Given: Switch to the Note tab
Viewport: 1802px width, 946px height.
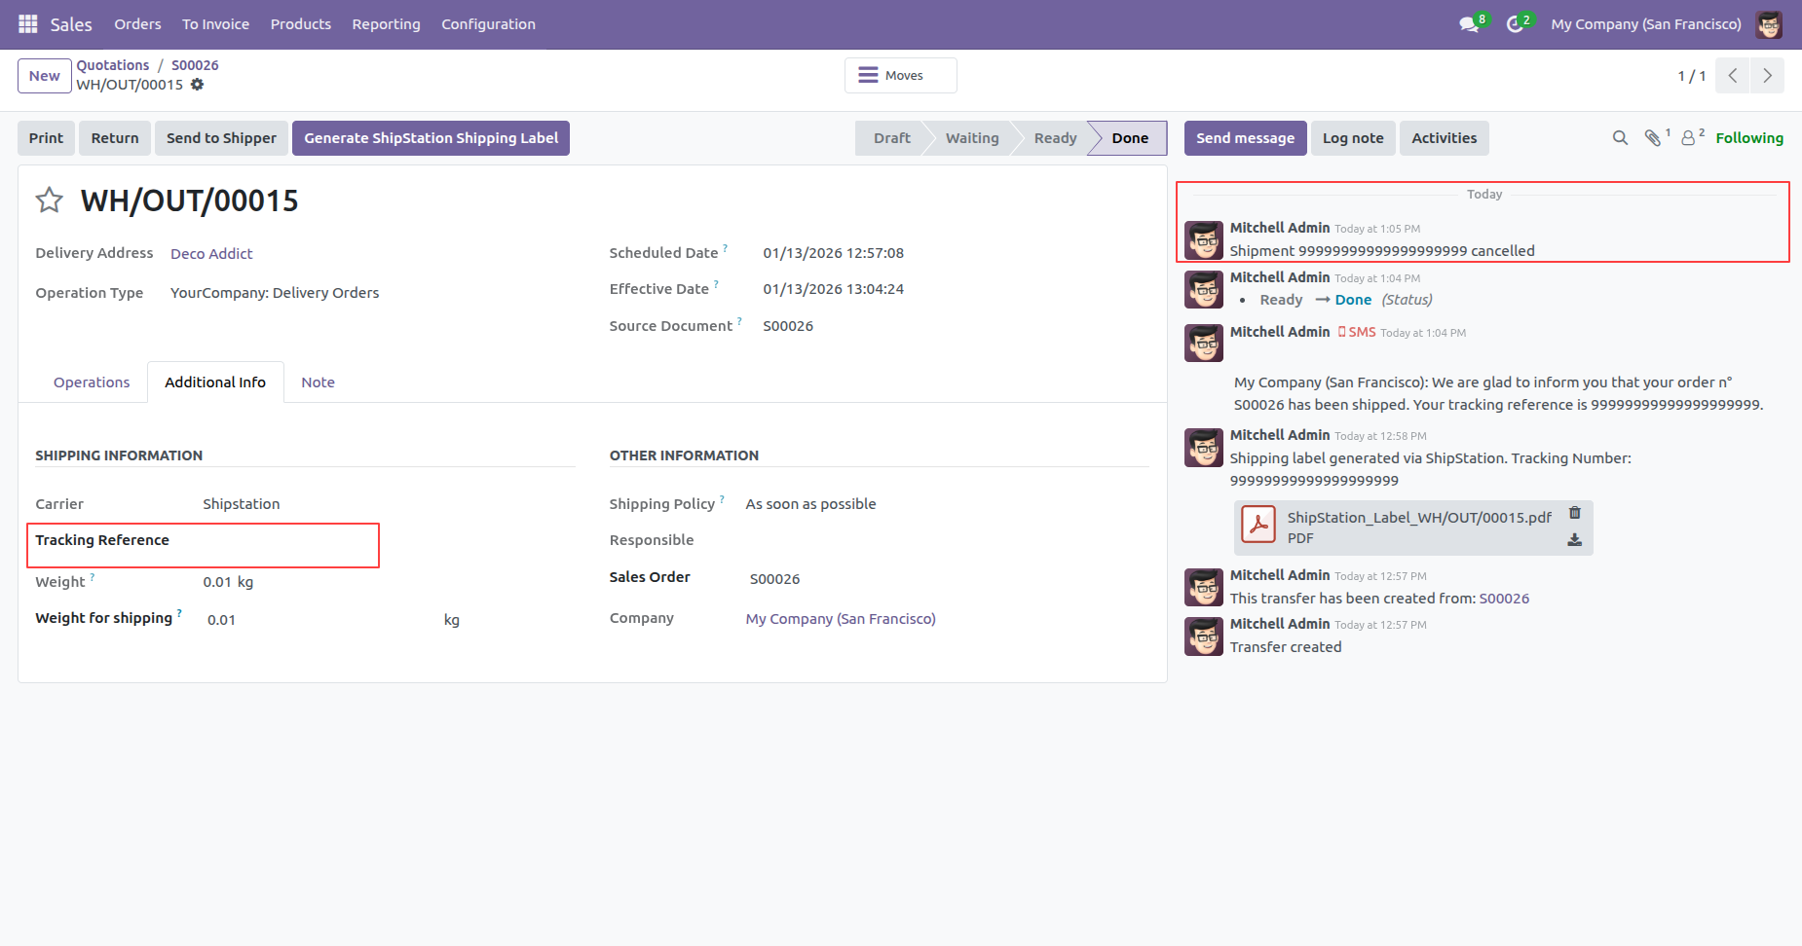Looking at the screenshot, I should pyautogui.click(x=318, y=382).
